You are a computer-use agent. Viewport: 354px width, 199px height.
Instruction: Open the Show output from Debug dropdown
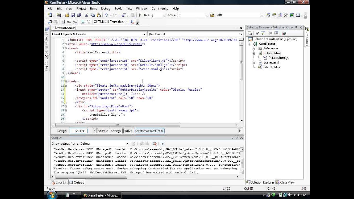(x=127, y=143)
